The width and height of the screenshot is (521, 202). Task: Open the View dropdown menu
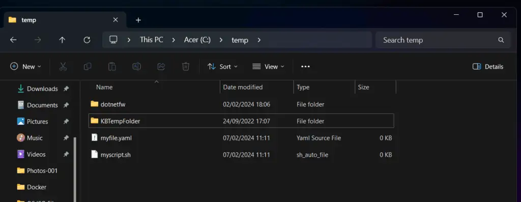tap(269, 67)
